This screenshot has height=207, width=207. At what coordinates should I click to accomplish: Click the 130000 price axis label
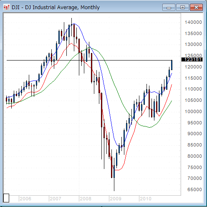pyautogui.click(x=193, y=45)
